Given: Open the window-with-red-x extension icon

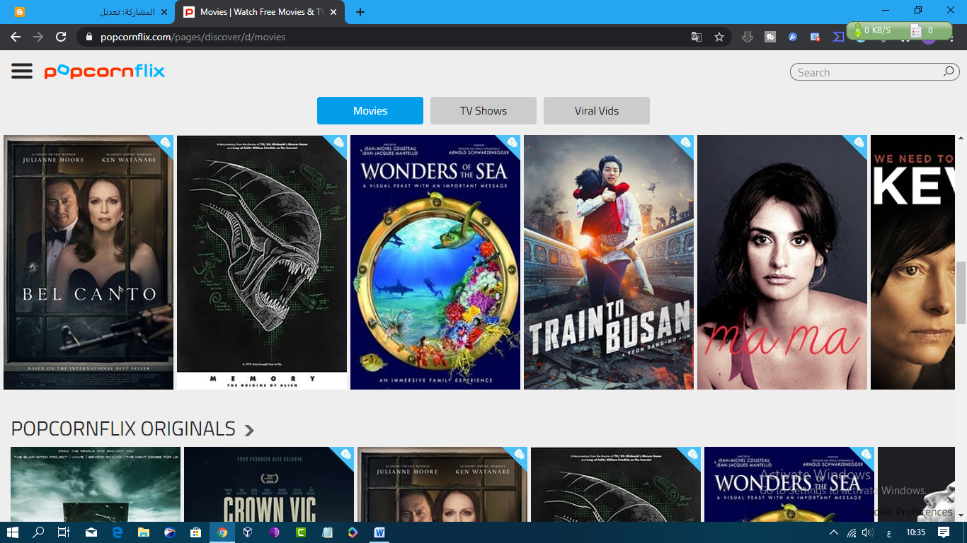Looking at the screenshot, I should tap(816, 37).
